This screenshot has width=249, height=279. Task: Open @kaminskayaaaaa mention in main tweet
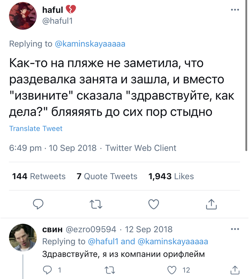90,44
